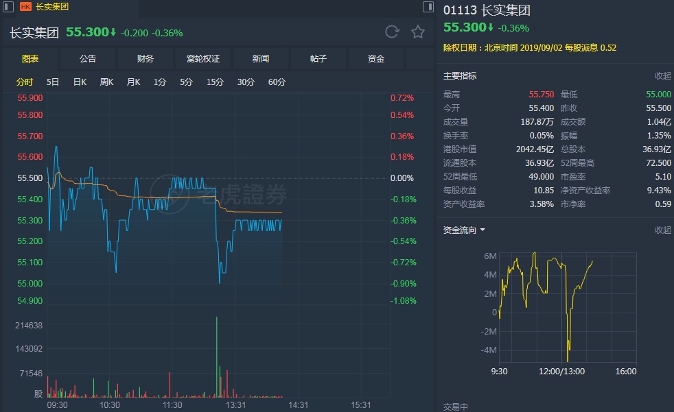Select the 5日 chart period
The image size is (674, 412).
(53, 82)
